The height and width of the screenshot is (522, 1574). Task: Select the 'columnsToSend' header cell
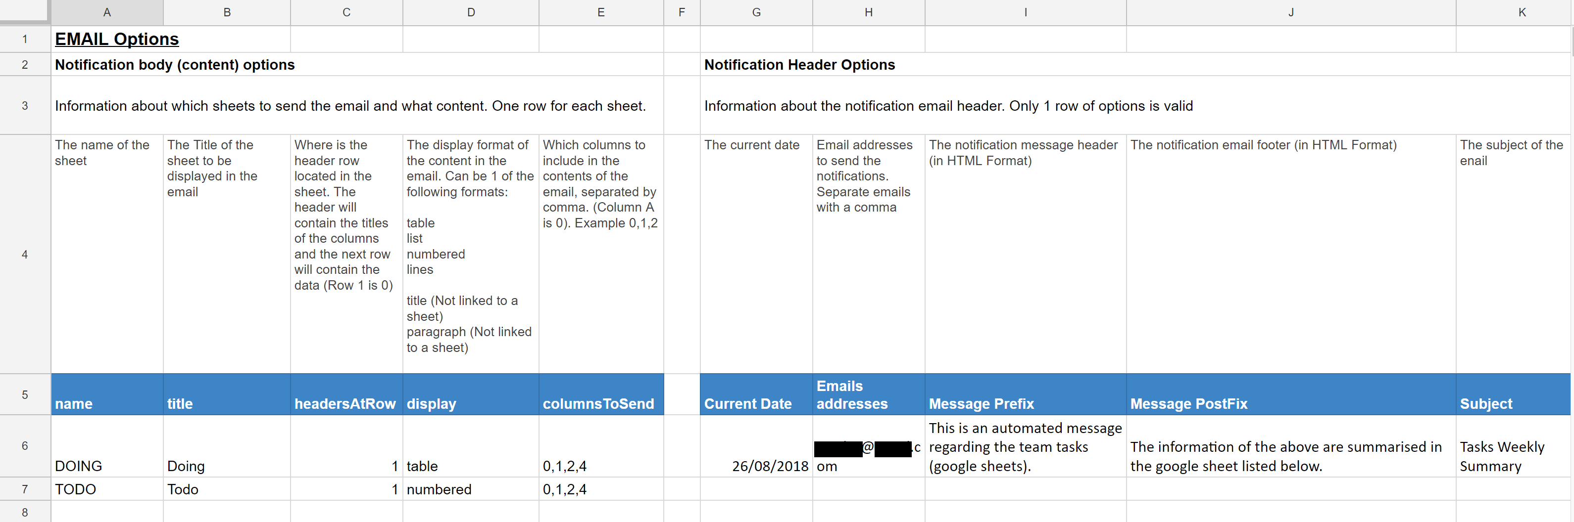(x=601, y=395)
